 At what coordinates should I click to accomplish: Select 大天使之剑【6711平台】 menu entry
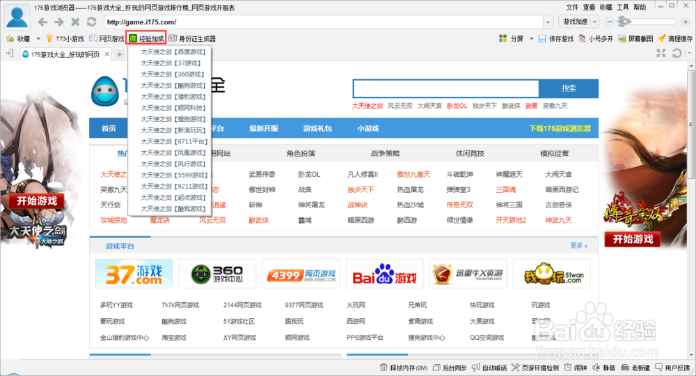175,141
